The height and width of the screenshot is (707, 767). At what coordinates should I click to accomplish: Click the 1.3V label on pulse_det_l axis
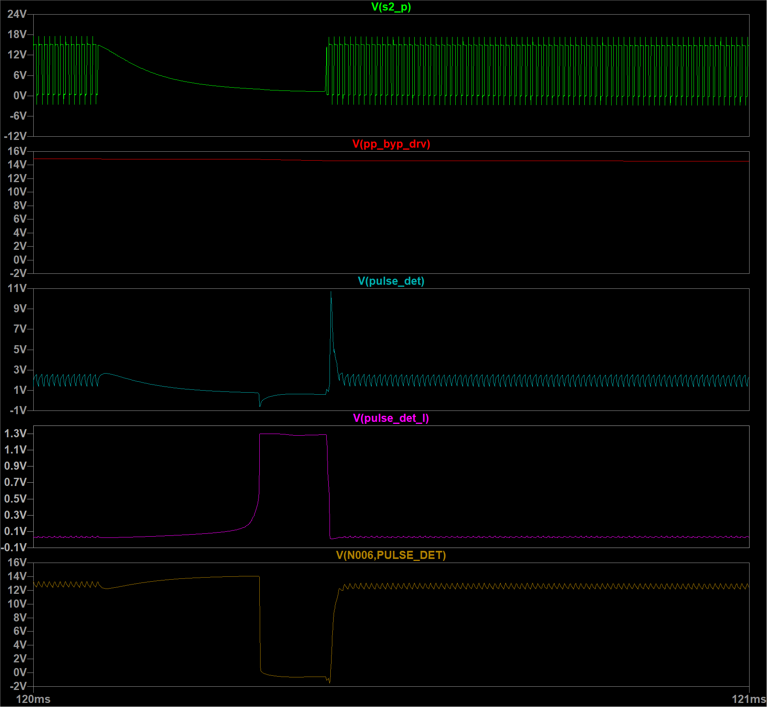click(15, 434)
